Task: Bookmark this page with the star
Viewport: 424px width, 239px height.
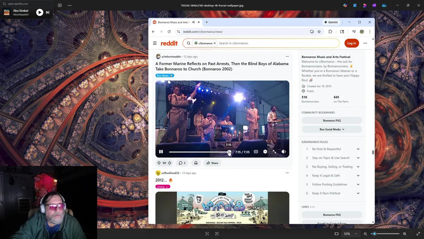Action: click(x=319, y=32)
